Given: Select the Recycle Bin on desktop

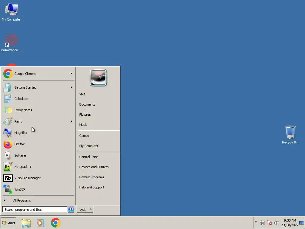Looking at the screenshot, I should click(x=290, y=135).
